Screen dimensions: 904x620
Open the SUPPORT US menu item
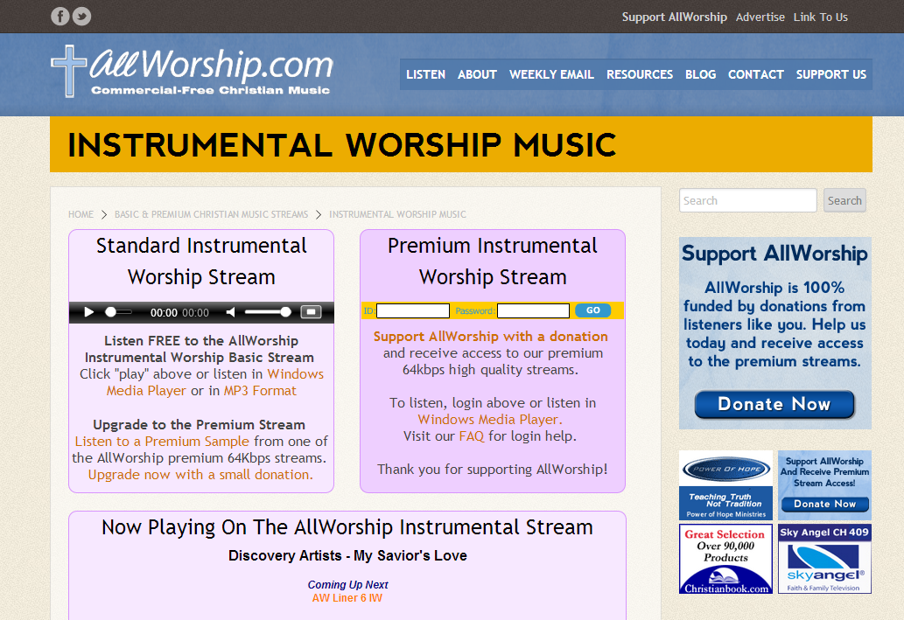pyautogui.click(x=830, y=74)
